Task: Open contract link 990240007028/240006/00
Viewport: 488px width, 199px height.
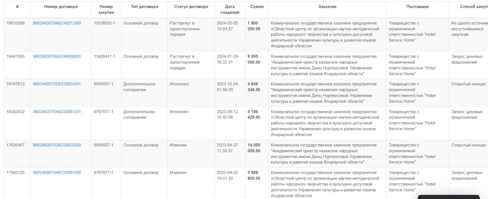Action: click(56, 57)
